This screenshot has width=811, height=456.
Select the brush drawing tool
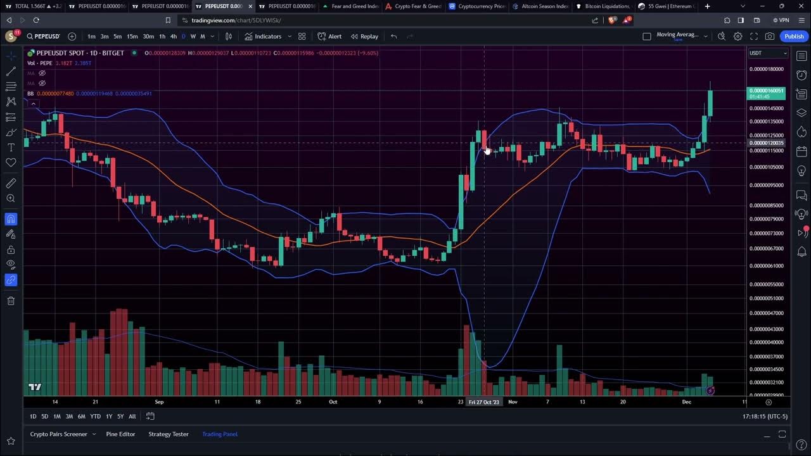[x=11, y=132]
